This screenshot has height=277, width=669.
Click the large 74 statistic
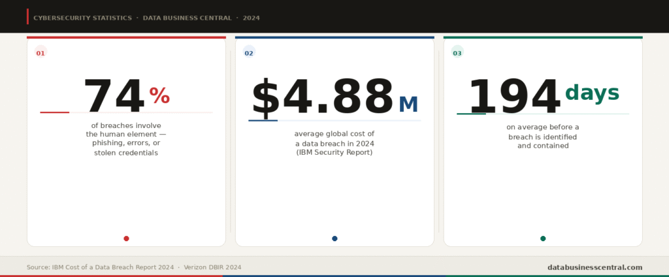[114, 96]
